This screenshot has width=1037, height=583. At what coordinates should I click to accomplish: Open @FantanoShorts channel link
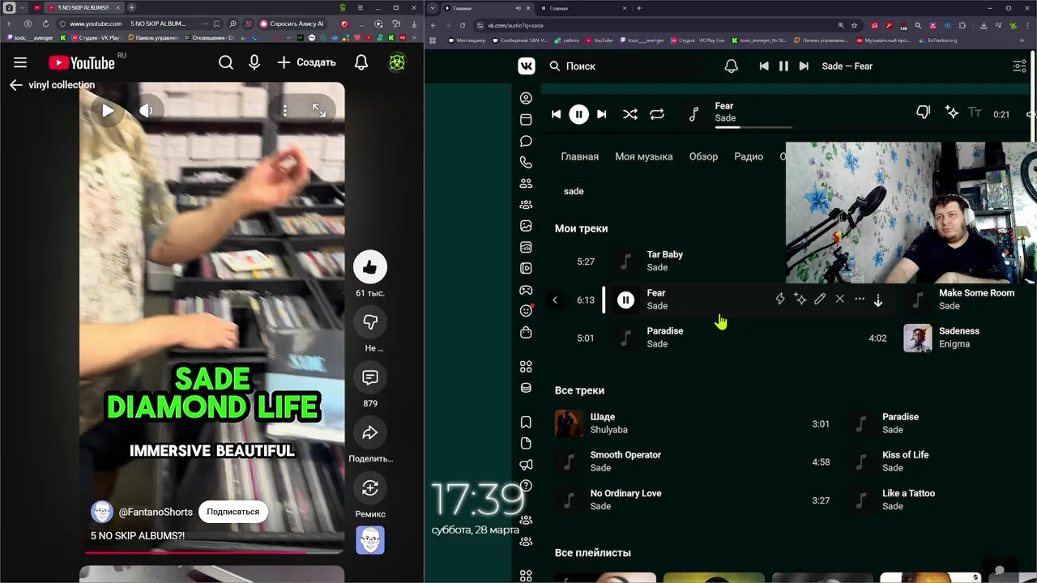tap(156, 512)
